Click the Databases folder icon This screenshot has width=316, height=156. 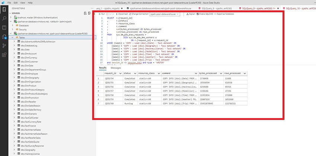coord(17,26)
